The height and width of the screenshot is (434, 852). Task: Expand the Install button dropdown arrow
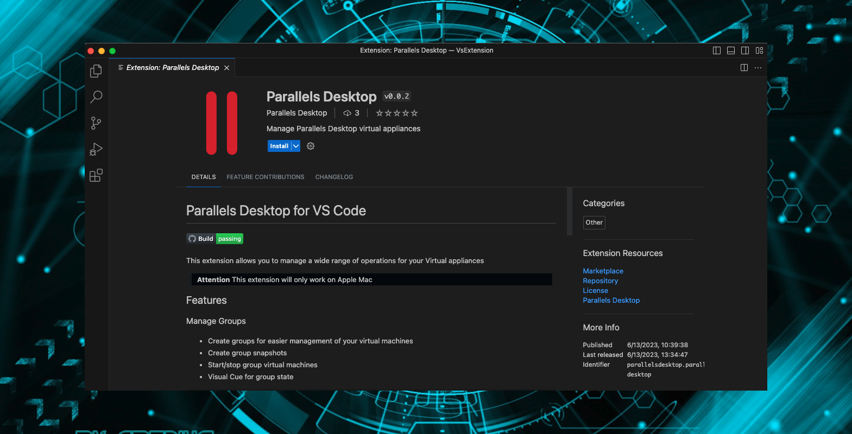click(296, 146)
